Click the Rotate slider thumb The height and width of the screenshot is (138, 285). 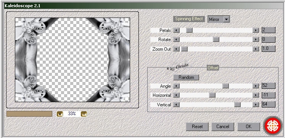coord(216,39)
